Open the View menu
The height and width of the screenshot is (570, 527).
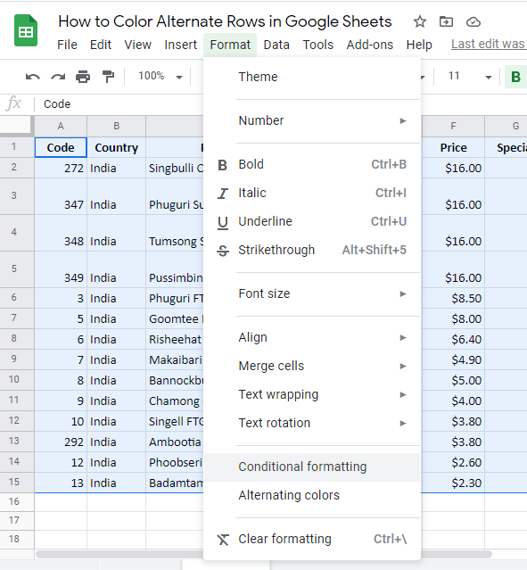pyautogui.click(x=137, y=45)
